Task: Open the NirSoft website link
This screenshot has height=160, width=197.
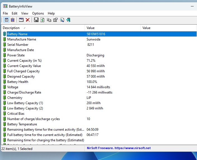Action: [119, 148]
